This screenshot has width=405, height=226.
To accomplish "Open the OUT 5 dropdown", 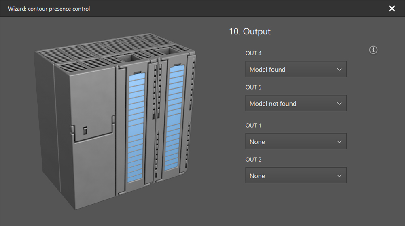I will [x=296, y=103].
